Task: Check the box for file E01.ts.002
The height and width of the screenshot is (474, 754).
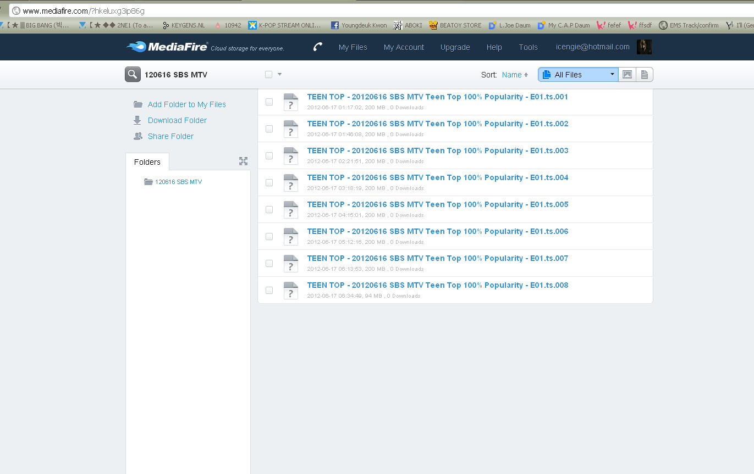Action: click(x=269, y=129)
